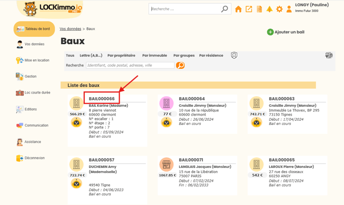Open the document icon in header

click(259, 9)
